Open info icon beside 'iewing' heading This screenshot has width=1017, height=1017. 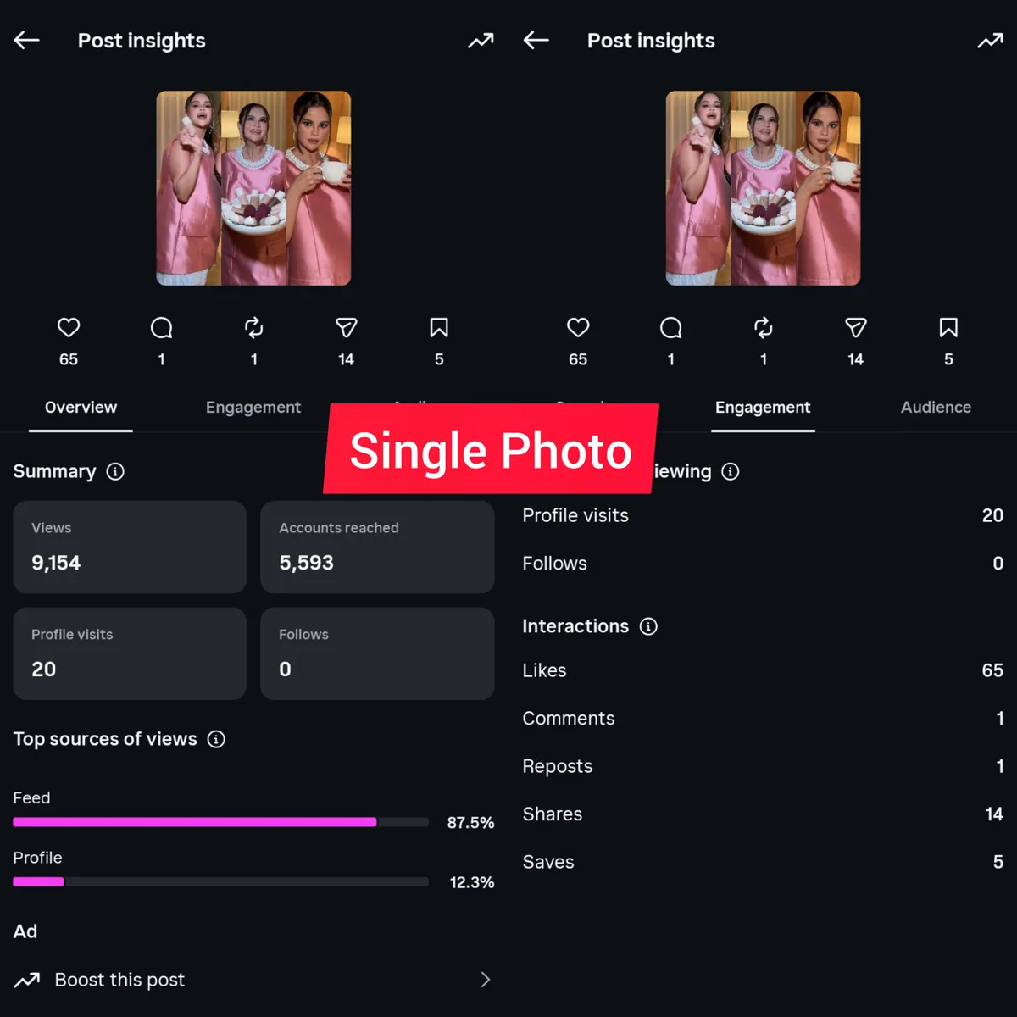pyautogui.click(x=730, y=471)
